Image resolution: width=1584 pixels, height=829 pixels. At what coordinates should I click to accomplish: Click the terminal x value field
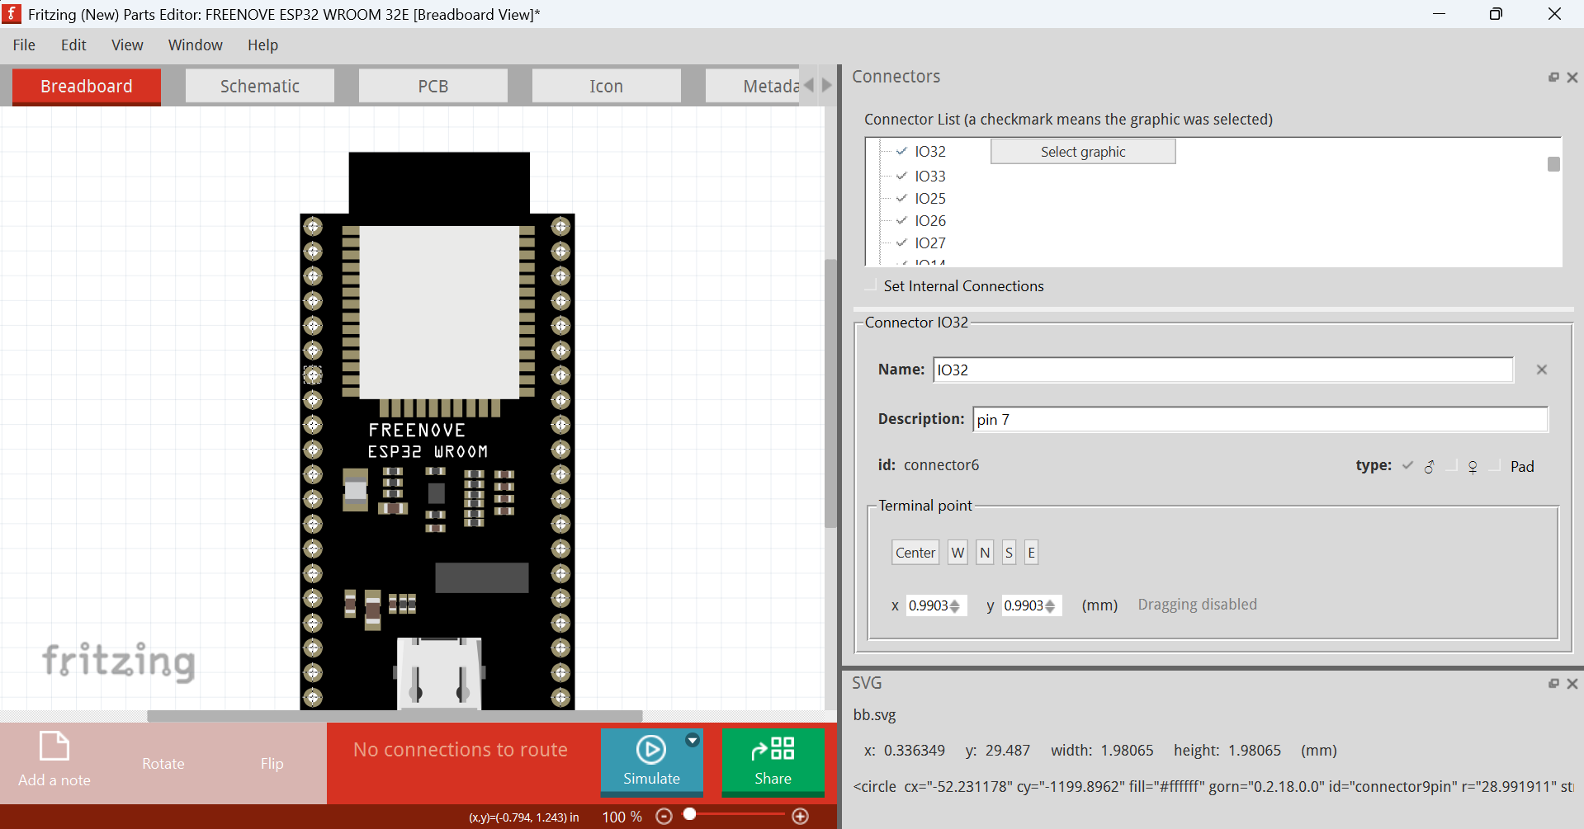pyautogui.click(x=929, y=605)
